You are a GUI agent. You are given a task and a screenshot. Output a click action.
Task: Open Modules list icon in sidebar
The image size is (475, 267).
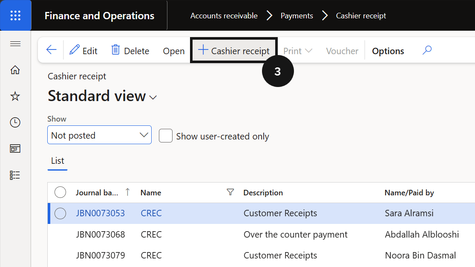(15, 175)
